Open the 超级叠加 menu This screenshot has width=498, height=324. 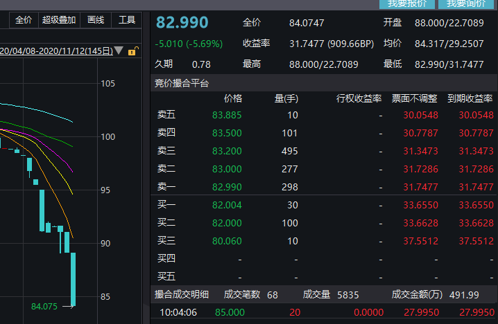click(59, 20)
